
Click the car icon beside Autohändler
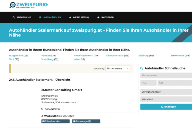[40, 17]
